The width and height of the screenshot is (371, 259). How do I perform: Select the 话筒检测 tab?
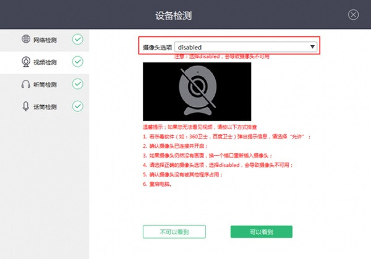(x=48, y=107)
